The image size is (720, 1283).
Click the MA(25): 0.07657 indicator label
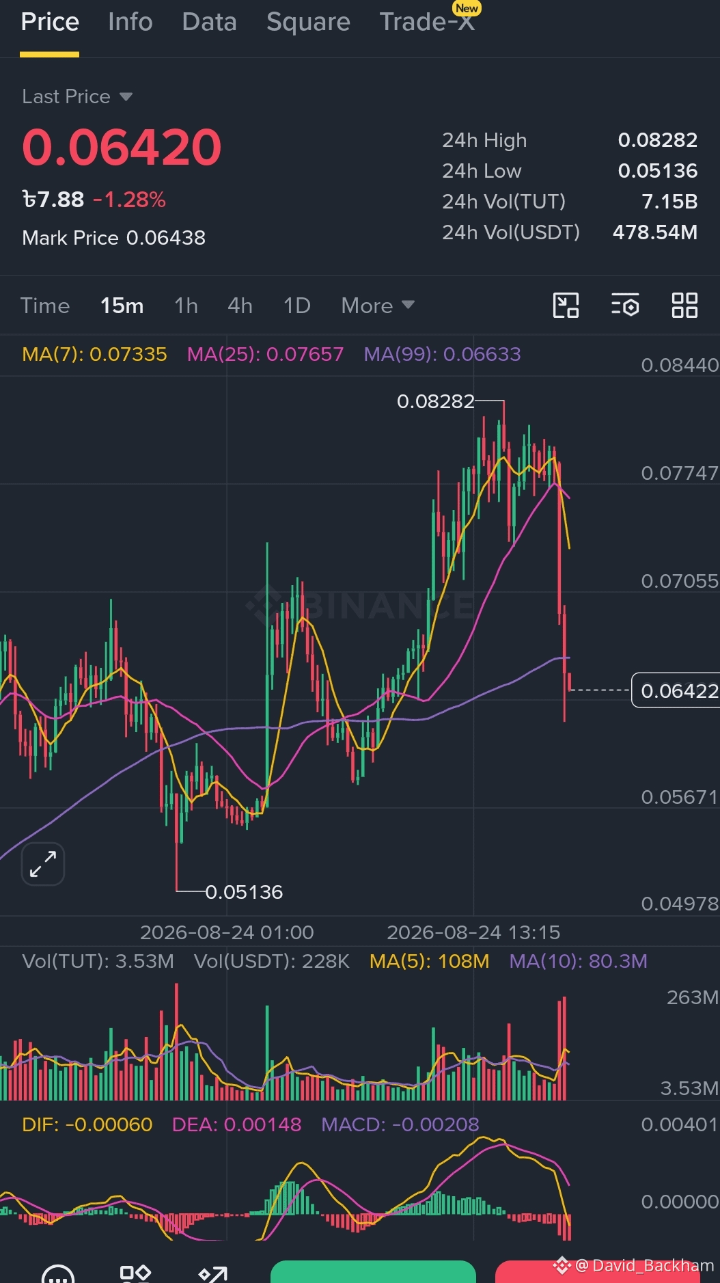(265, 354)
